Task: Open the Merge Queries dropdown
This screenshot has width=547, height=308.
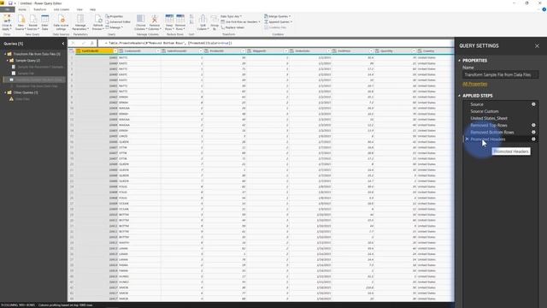Action: (277, 16)
